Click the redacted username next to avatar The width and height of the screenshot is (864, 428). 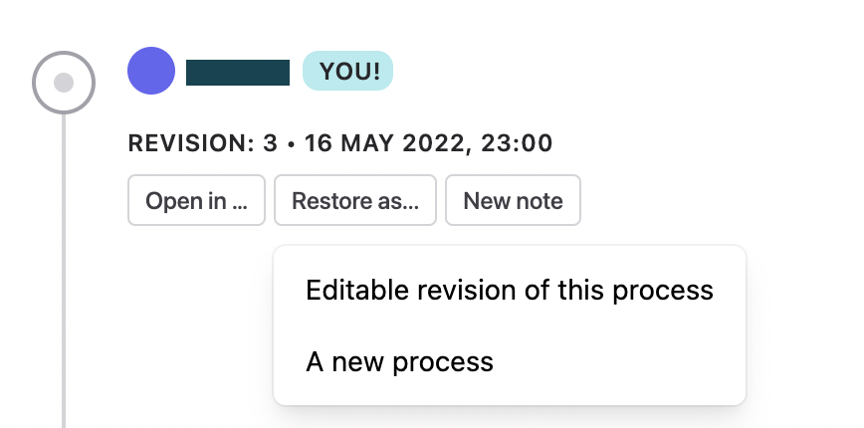coord(238,73)
